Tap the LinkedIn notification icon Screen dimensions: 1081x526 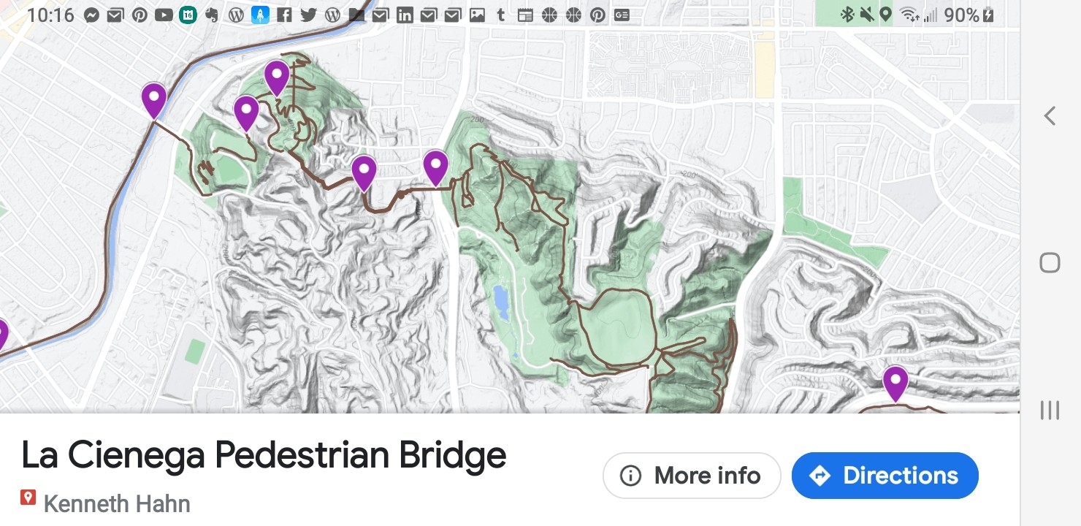point(404,15)
